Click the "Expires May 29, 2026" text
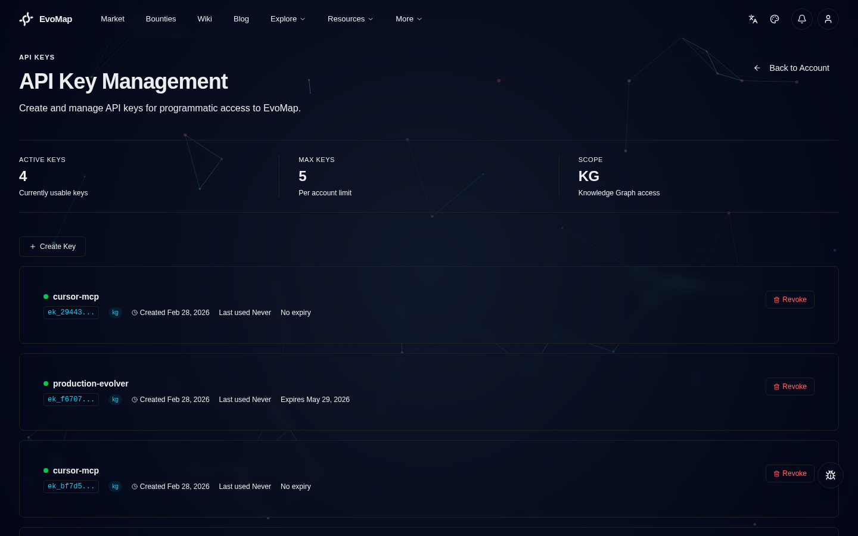This screenshot has height=536, width=858. [315, 400]
